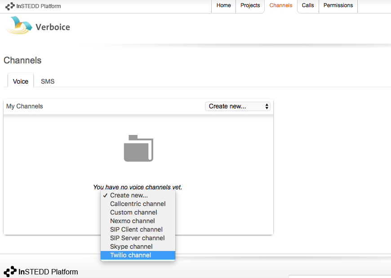Choose the checked Create new... option in list
Screen dimensions: 391x278
pyautogui.click(x=138, y=195)
